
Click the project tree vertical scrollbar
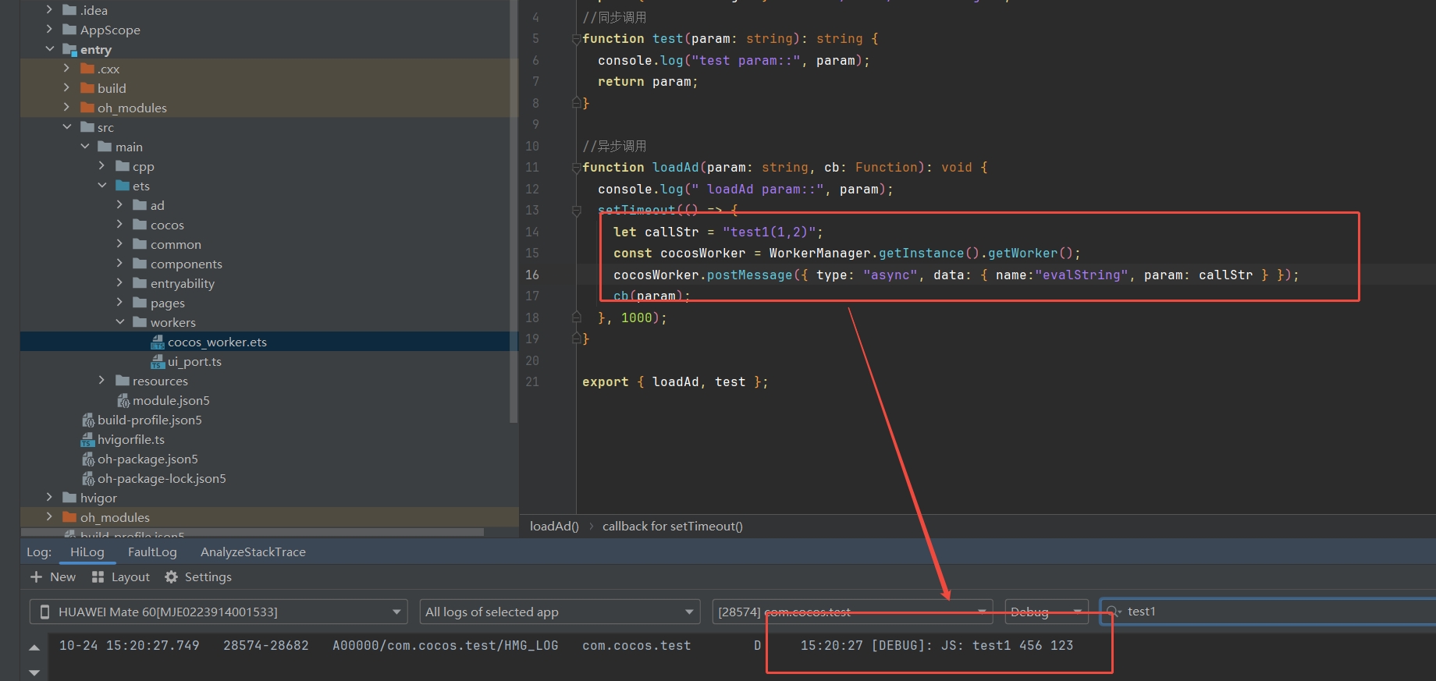tap(513, 211)
